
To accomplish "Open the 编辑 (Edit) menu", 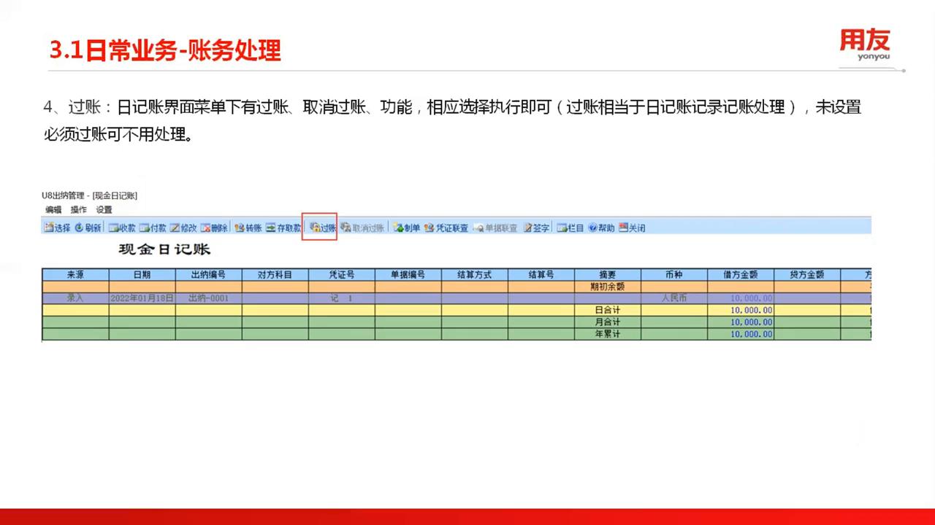I will (52, 209).
